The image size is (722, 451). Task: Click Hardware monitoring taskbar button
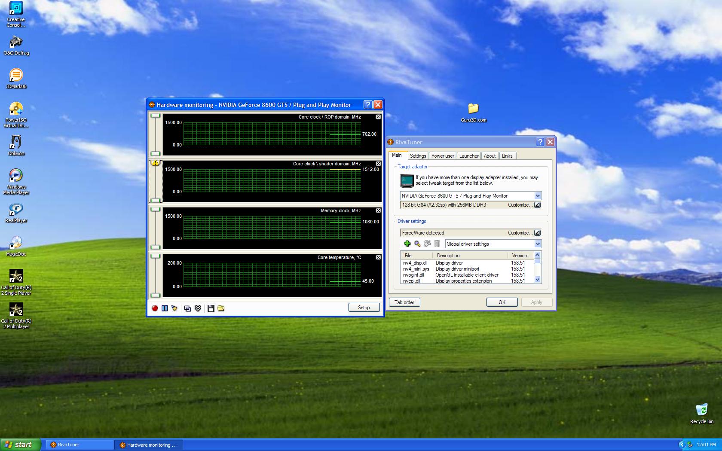coord(149,445)
